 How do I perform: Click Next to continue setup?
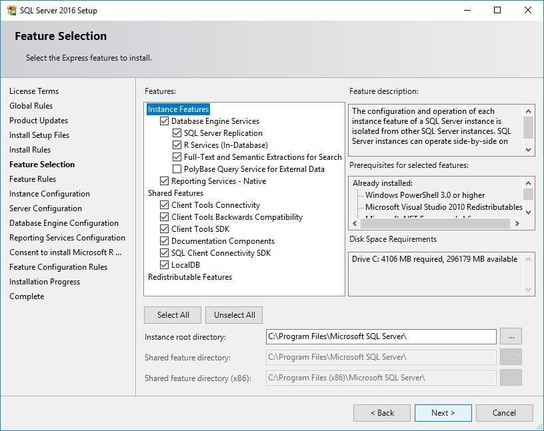pos(443,413)
